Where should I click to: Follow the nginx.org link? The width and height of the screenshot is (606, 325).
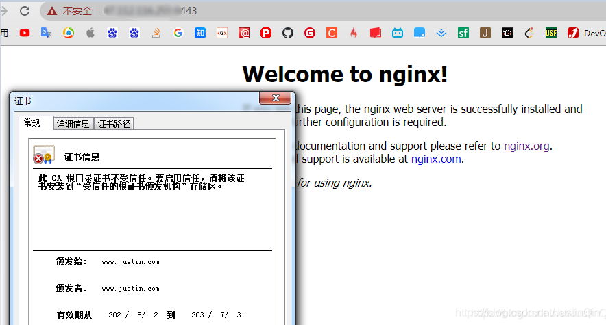526,146
